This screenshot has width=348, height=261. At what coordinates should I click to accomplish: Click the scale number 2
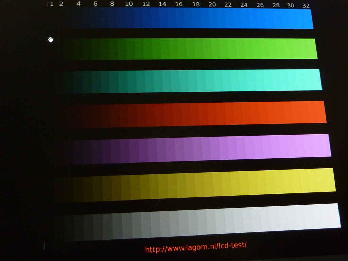pos(61,4)
